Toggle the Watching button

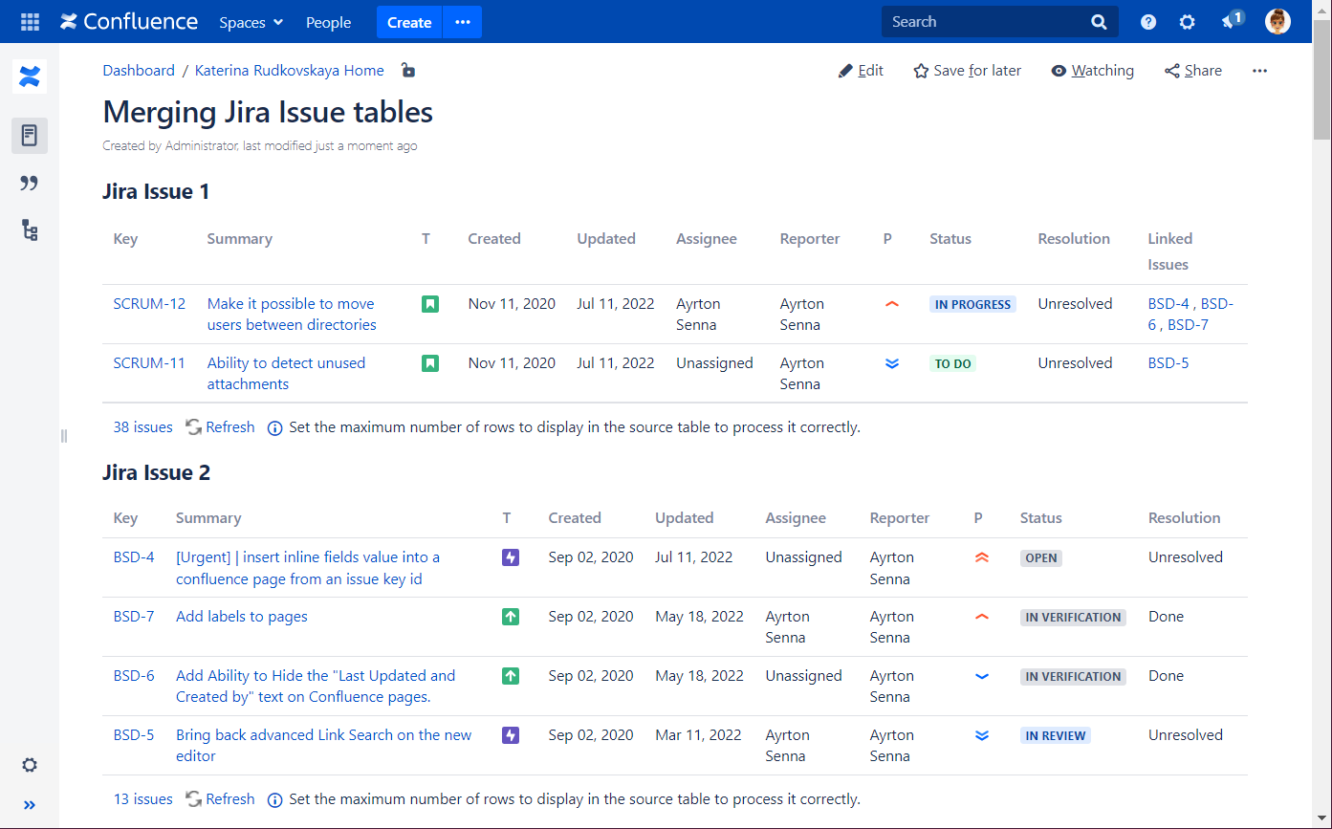[x=1092, y=71]
